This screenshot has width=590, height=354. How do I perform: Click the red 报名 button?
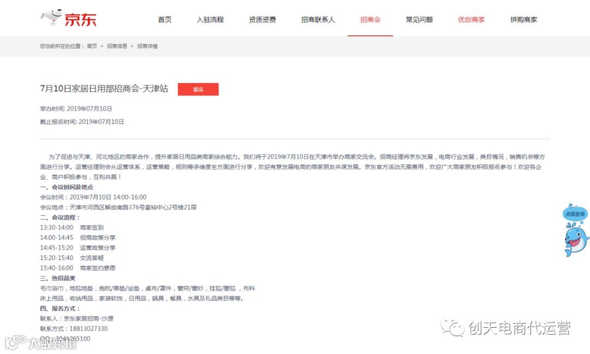[198, 89]
